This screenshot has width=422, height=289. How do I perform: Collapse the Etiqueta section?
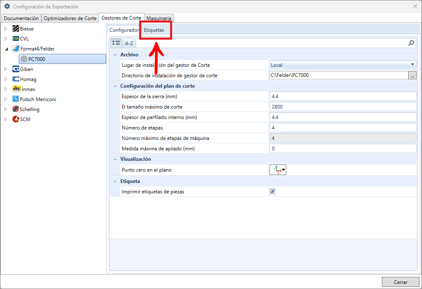[x=115, y=181]
